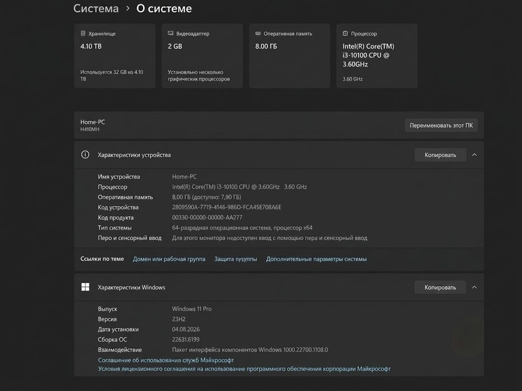The image size is (522, 391).
Task: Open Условия лицензионного соглашения link
Action: tap(244, 369)
